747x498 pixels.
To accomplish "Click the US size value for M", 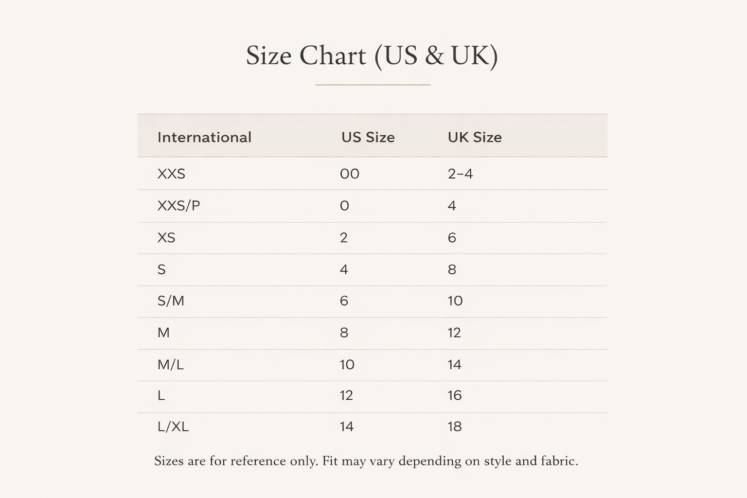I will (x=344, y=333).
